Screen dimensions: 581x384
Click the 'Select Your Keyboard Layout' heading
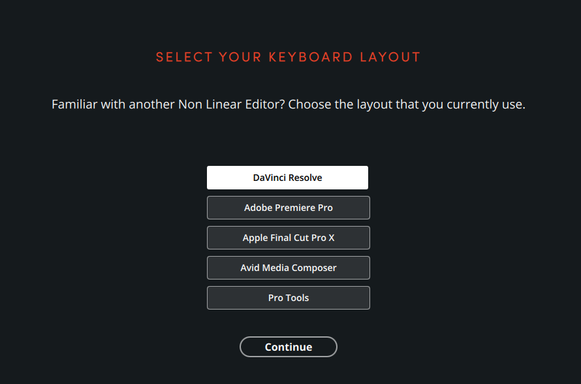coord(288,57)
